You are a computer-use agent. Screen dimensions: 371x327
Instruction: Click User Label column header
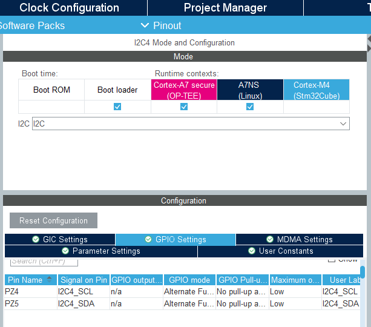pyautogui.click(x=341, y=280)
